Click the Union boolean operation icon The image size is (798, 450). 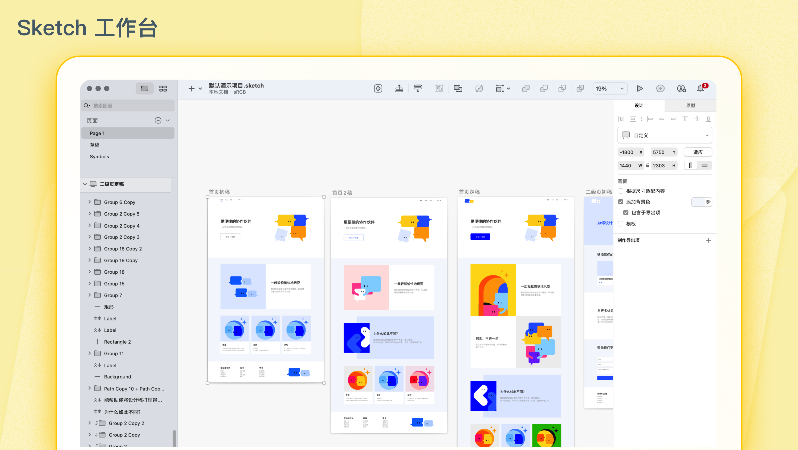coord(526,89)
